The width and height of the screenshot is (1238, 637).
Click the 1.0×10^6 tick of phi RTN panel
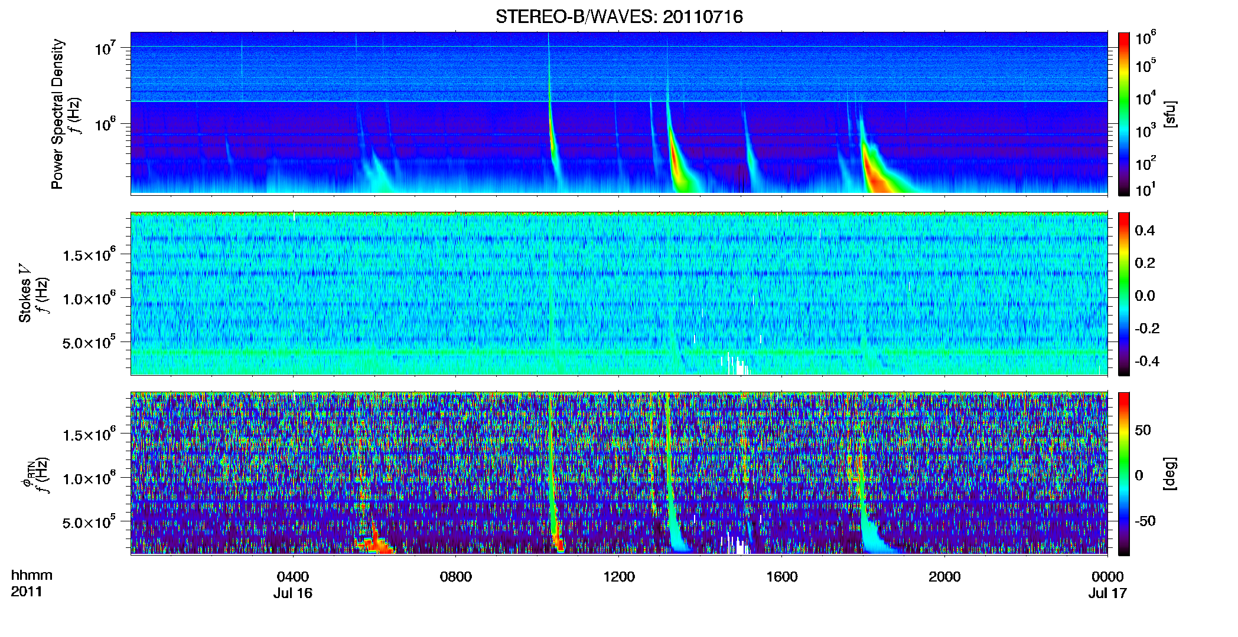click(89, 478)
